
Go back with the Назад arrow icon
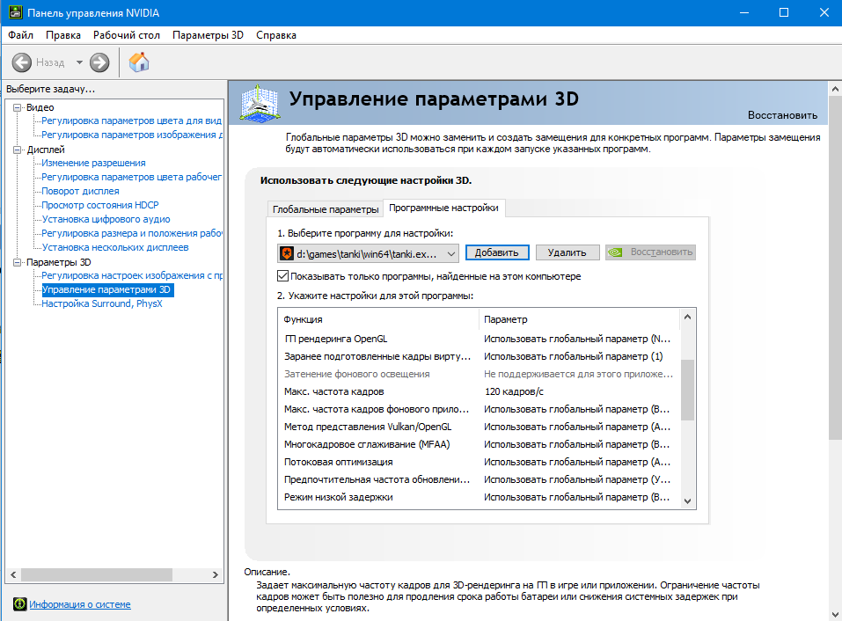click(22, 62)
